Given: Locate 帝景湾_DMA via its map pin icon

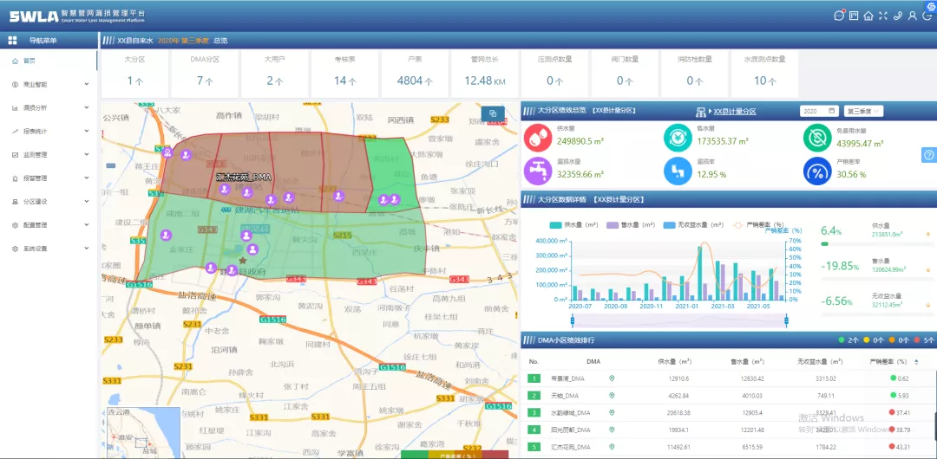Looking at the screenshot, I should point(612,378).
